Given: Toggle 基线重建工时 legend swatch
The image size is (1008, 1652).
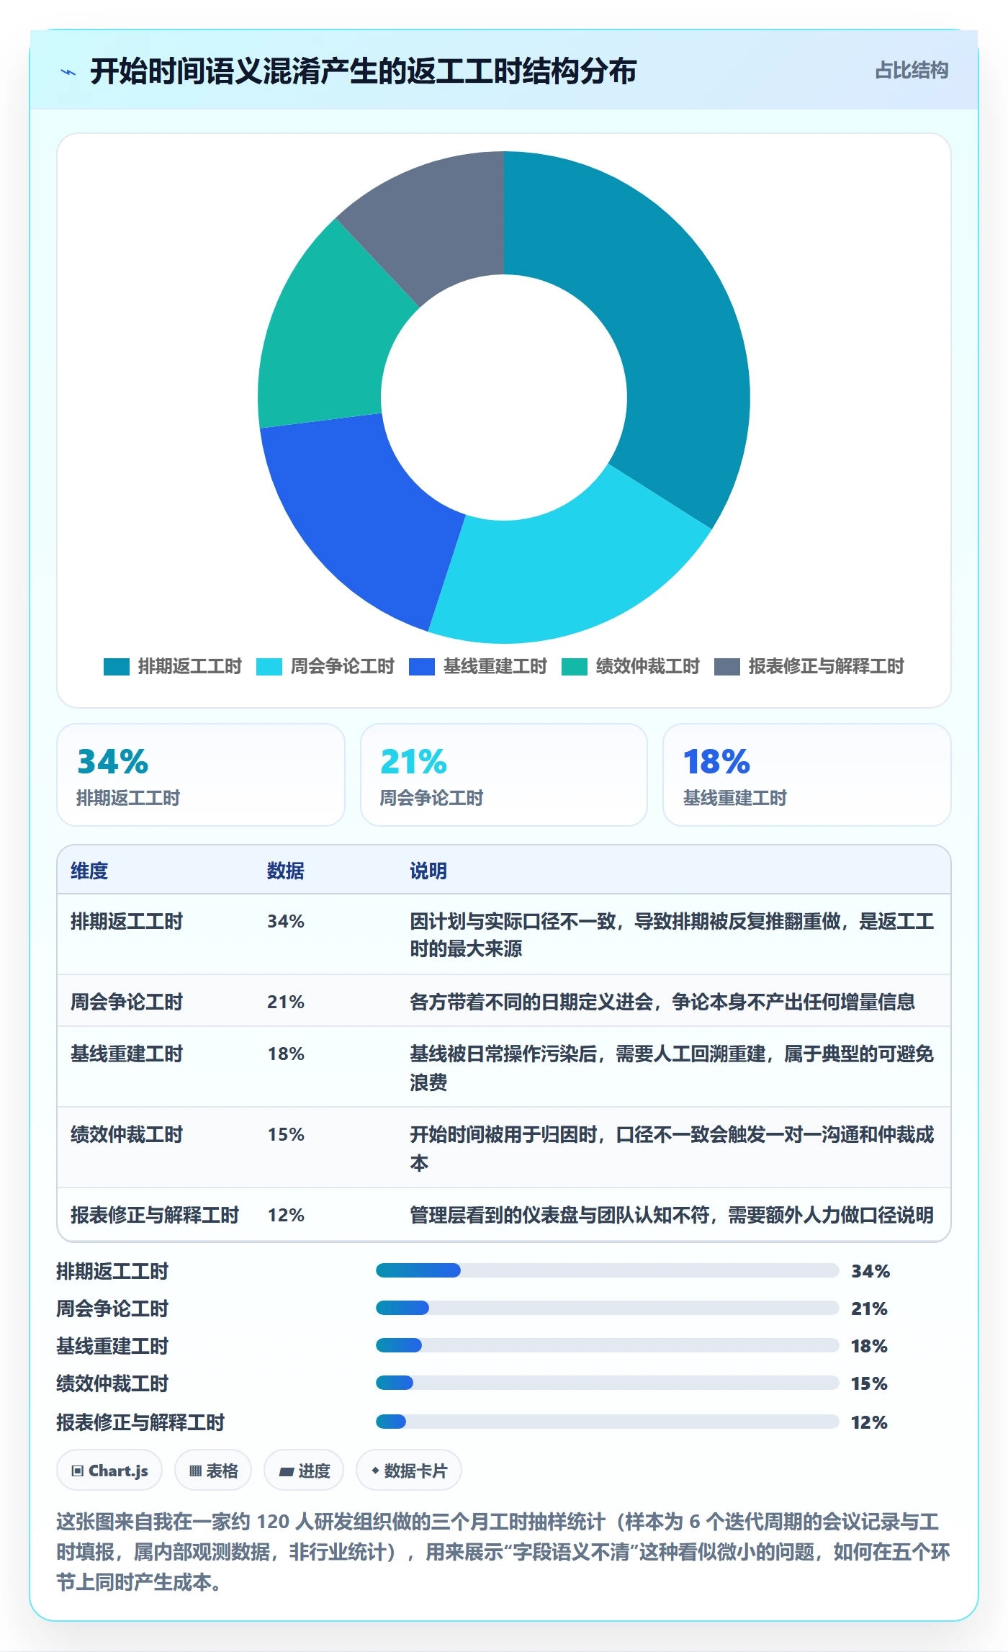Looking at the screenshot, I should [422, 667].
